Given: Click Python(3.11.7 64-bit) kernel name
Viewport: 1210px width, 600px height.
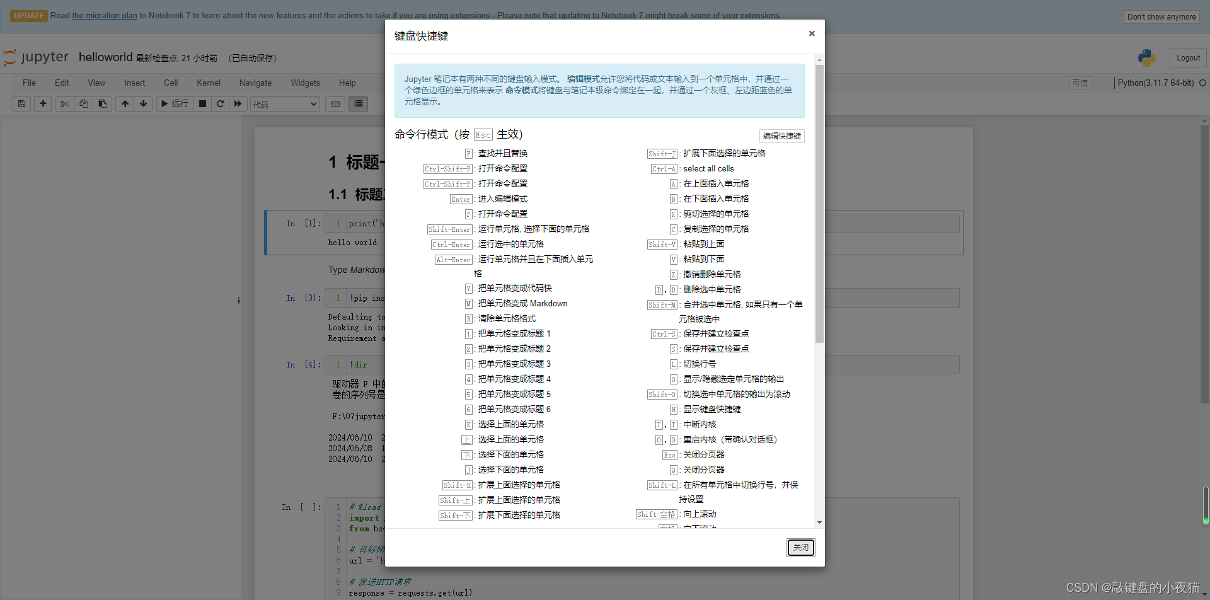Looking at the screenshot, I should tap(1156, 83).
